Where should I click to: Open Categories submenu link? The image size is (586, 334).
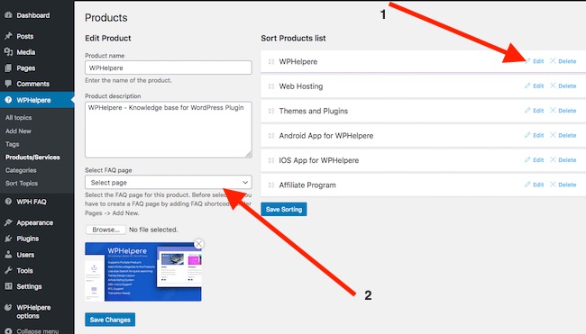pyautogui.click(x=21, y=170)
